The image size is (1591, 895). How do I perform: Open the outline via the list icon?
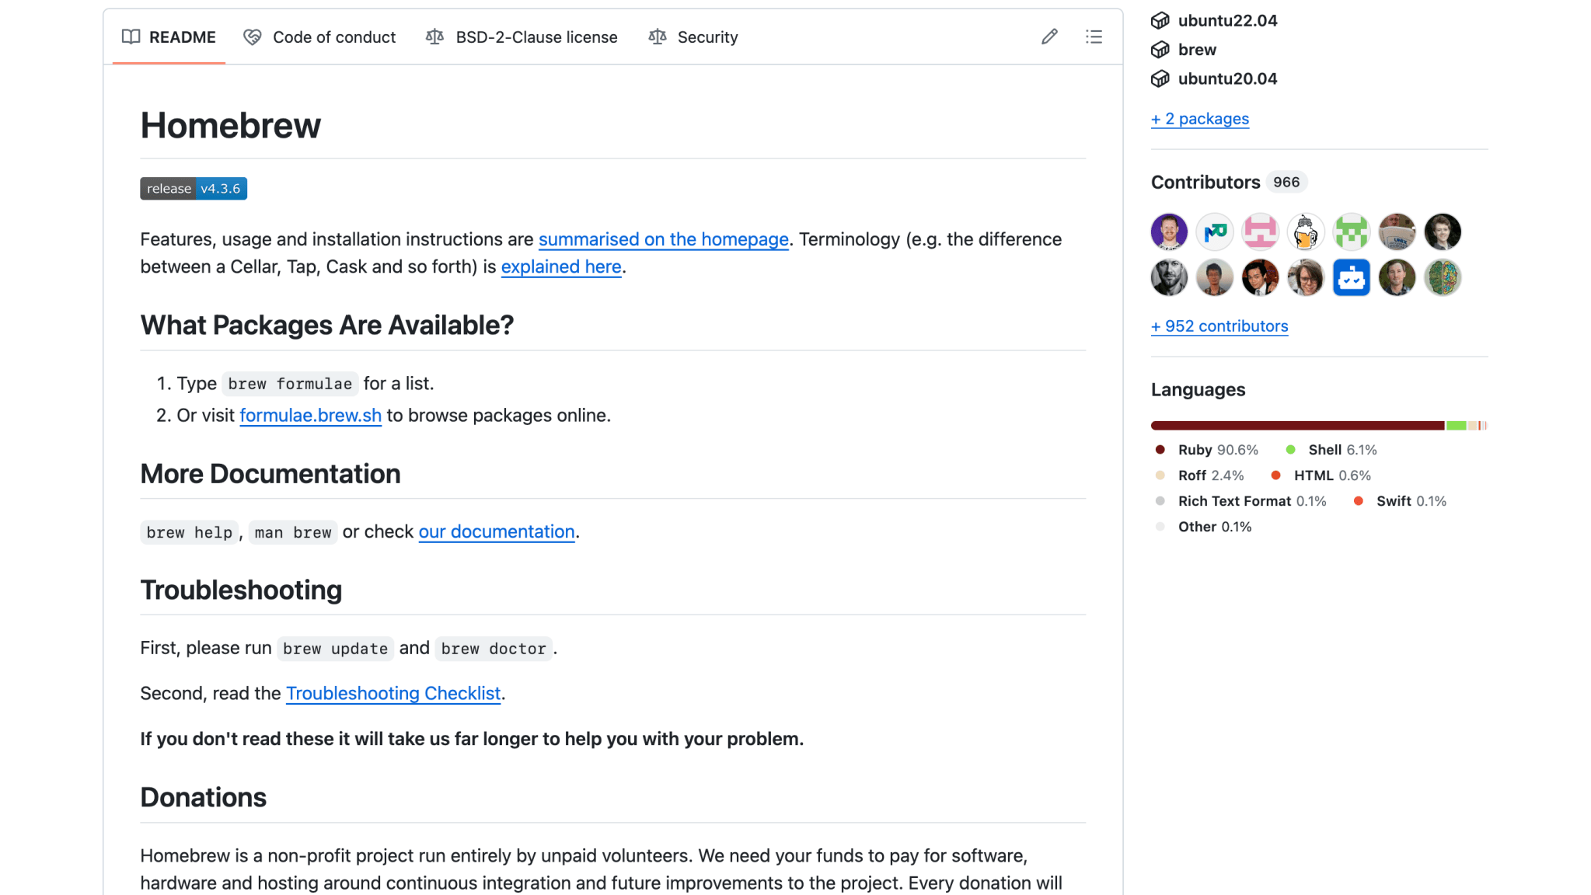(x=1093, y=37)
